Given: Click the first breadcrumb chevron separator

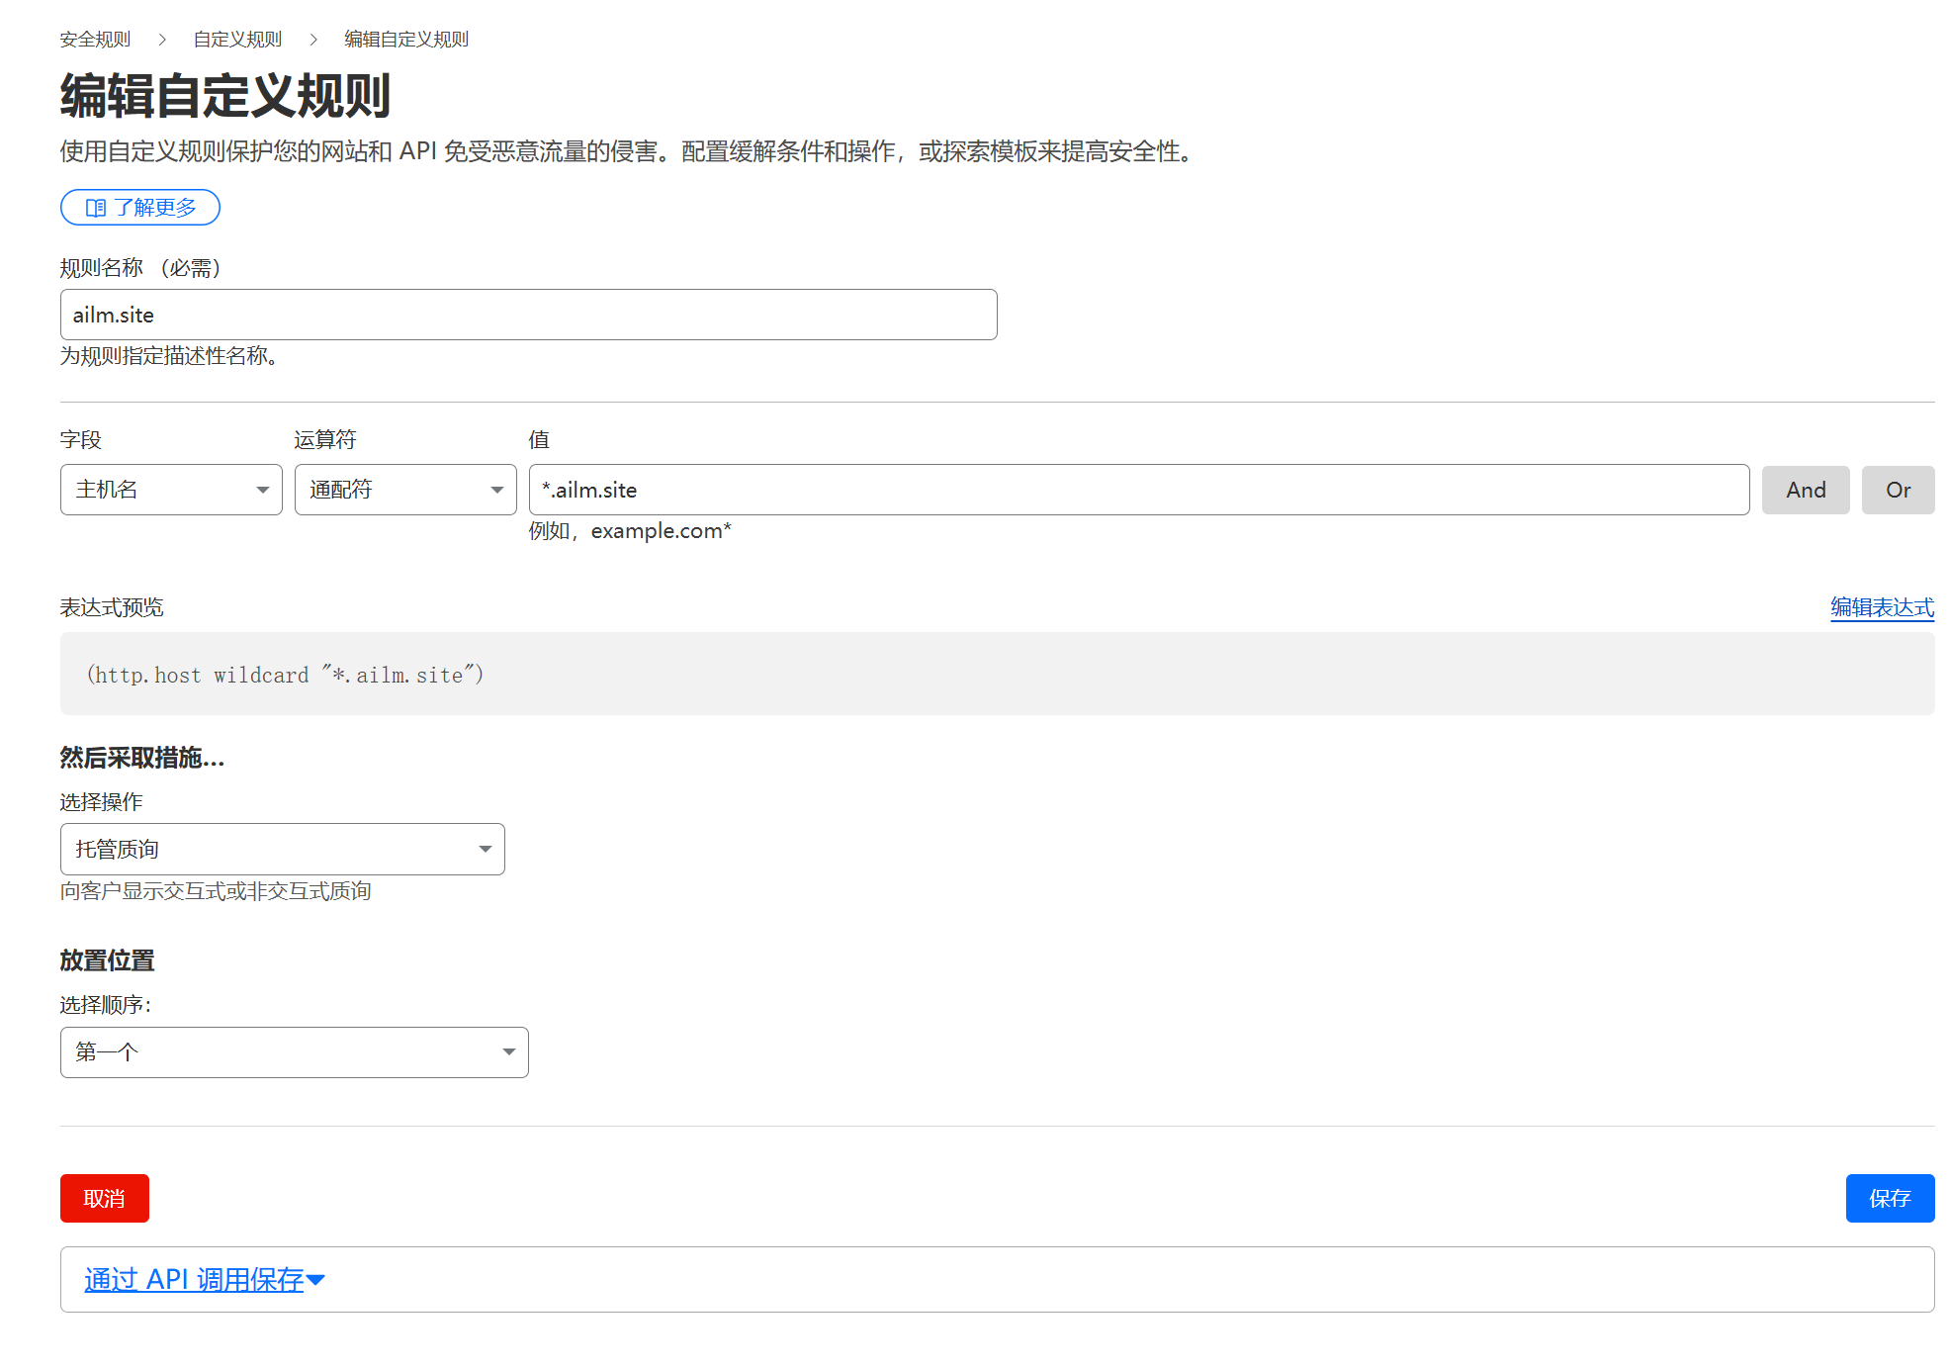Looking at the screenshot, I should pyautogui.click(x=162, y=40).
